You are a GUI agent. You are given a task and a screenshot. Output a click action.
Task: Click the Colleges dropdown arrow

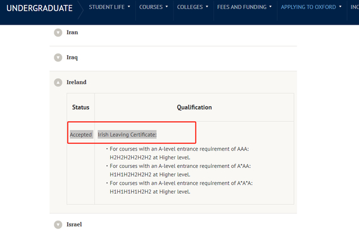tap(207, 7)
